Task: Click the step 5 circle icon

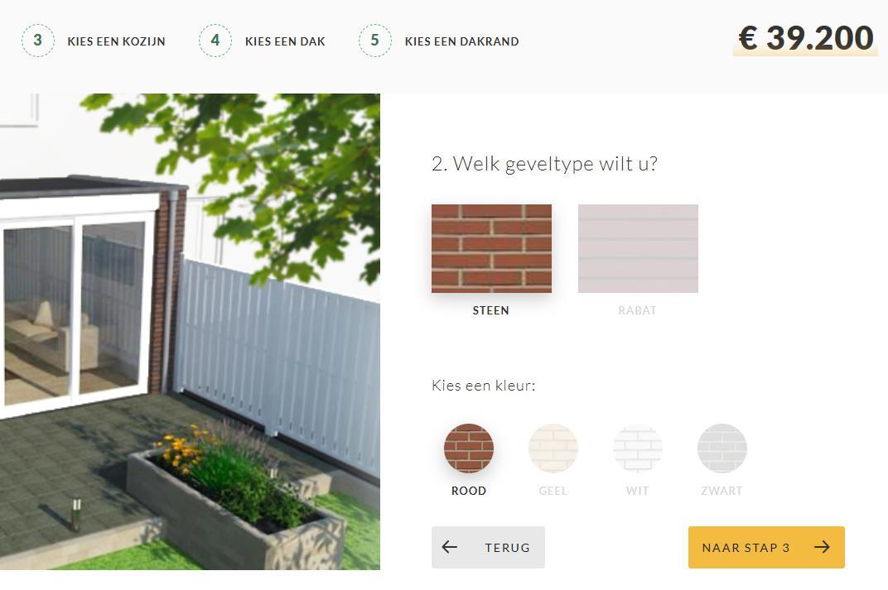Action: [x=375, y=41]
